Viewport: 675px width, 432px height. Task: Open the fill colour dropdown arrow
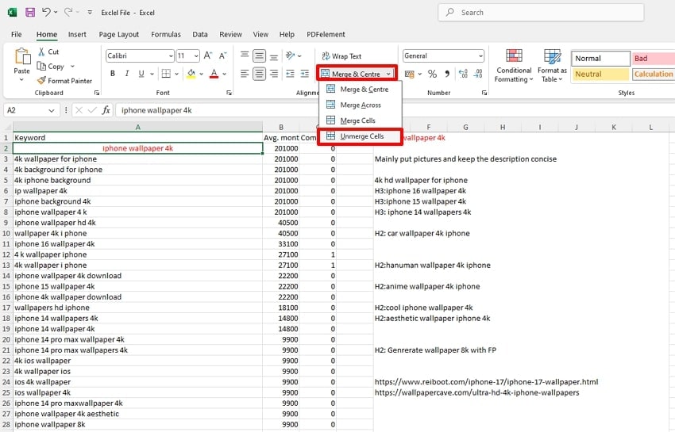[x=201, y=74]
